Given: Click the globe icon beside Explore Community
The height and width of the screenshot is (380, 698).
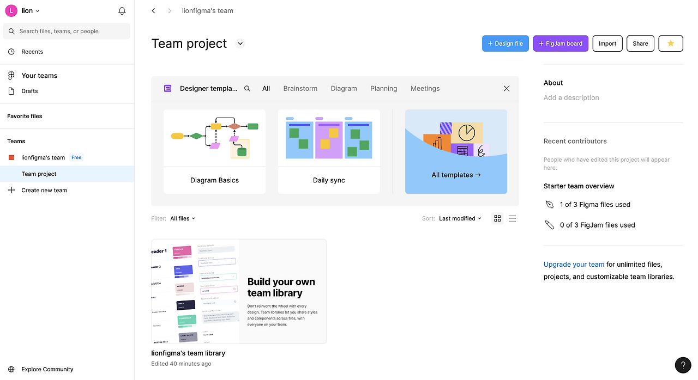Looking at the screenshot, I should (x=11, y=369).
